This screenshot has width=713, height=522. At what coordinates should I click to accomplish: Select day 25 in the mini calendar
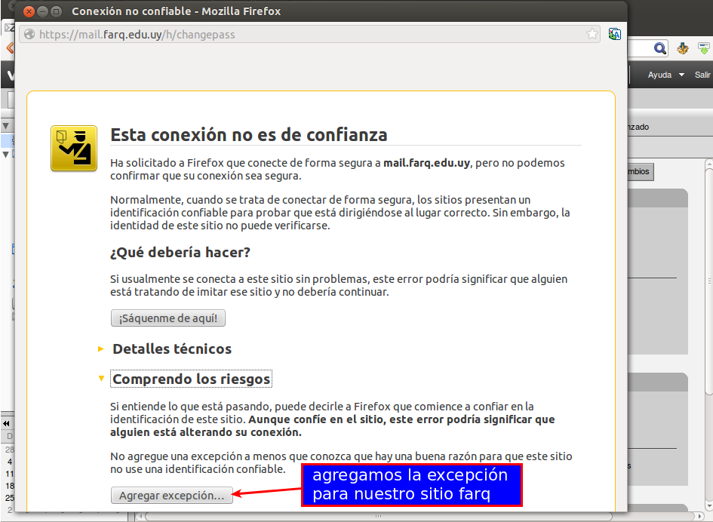click(x=10, y=499)
